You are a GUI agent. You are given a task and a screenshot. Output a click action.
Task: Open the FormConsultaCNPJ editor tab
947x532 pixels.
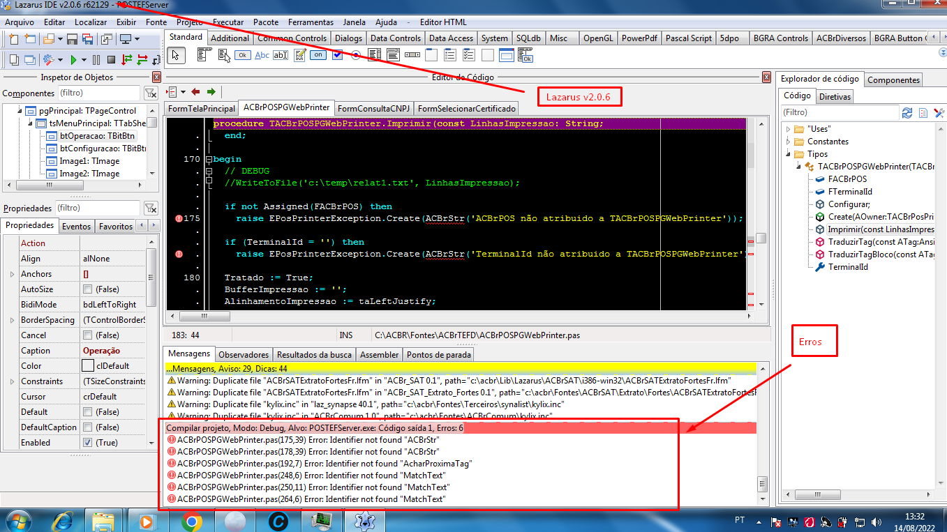point(373,108)
